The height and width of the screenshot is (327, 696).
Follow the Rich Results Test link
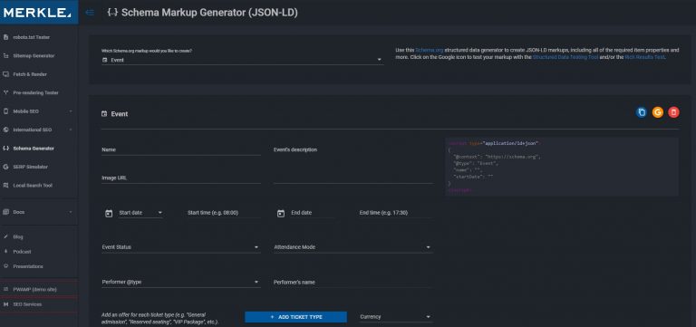pyautogui.click(x=644, y=57)
